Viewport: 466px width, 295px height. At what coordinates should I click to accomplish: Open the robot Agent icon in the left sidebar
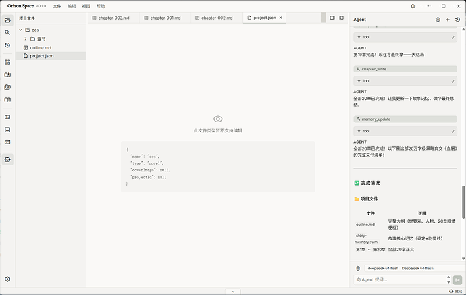tap(7, 159)
